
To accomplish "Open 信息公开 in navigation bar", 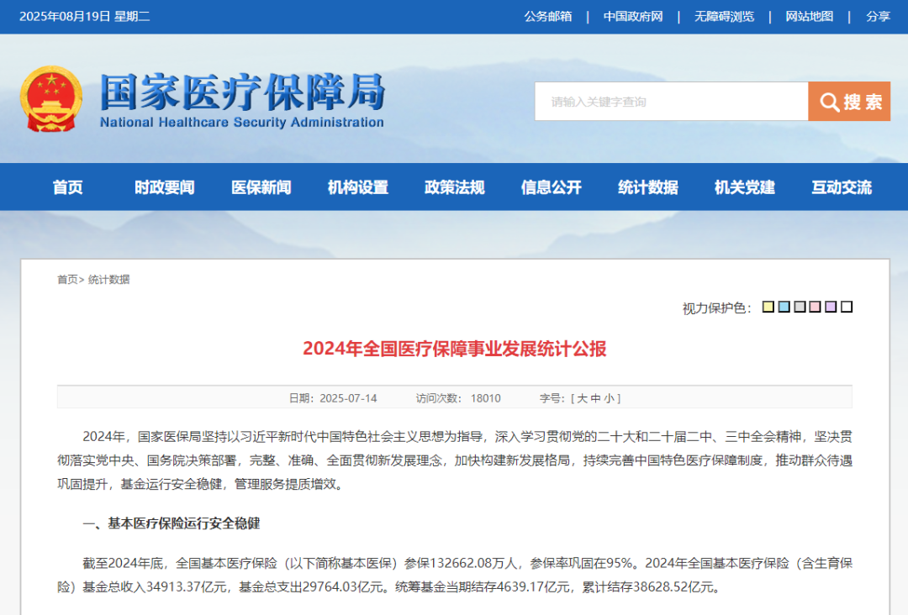I will [x=552, y=187].
